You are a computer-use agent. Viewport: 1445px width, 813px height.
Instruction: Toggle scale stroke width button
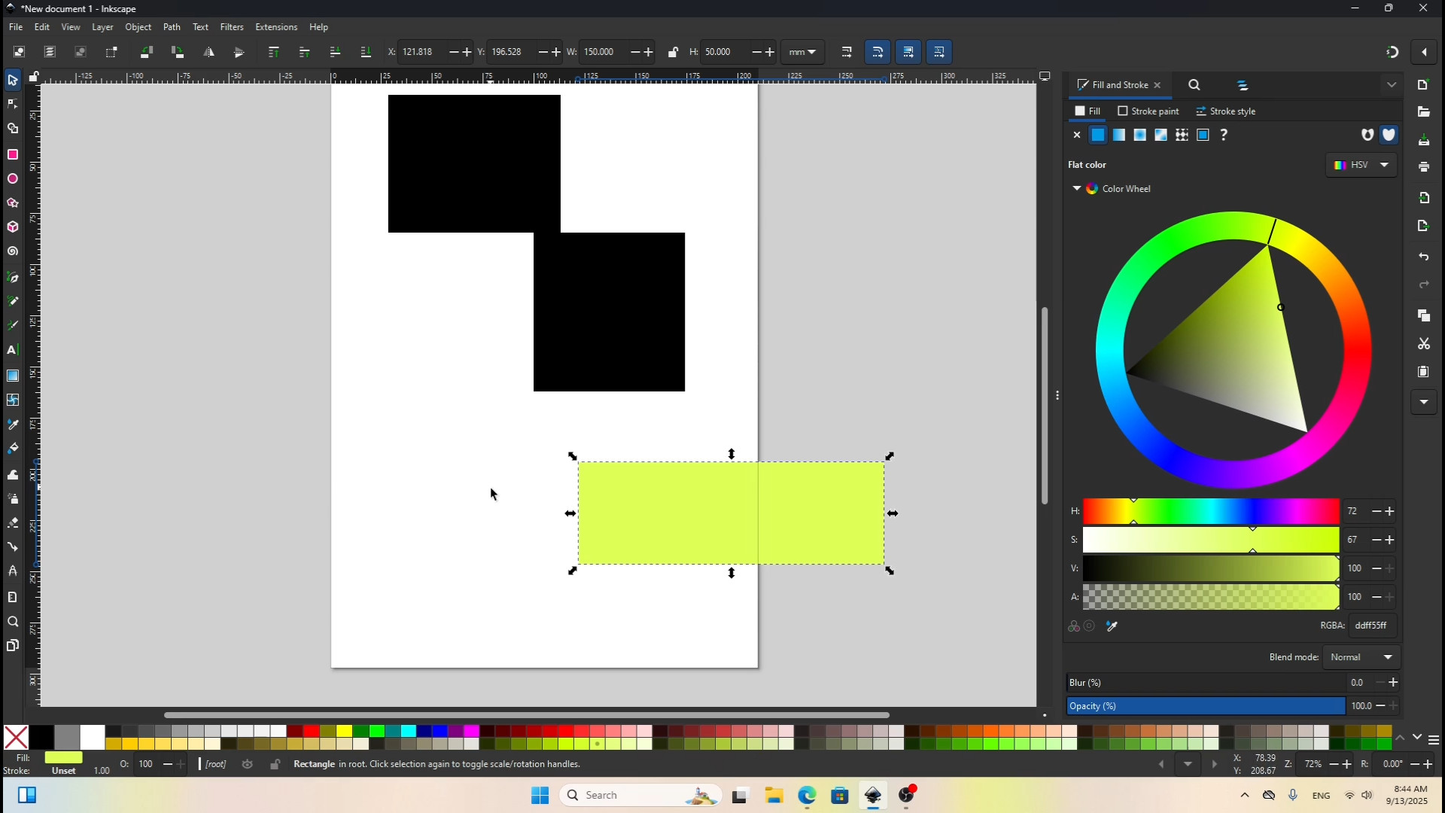click(x=847, y=52)
